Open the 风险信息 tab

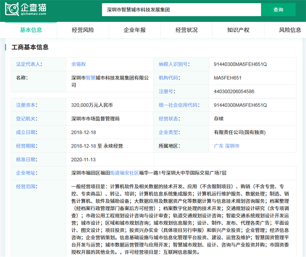[x=290, y=30]
